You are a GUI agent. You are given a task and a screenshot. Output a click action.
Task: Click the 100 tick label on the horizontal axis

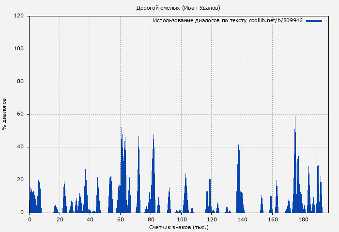[x=182, y=219]
